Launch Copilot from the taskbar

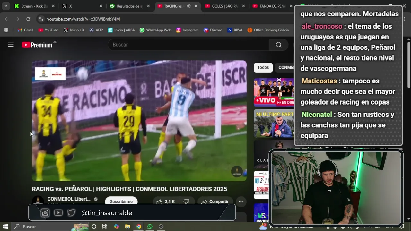(116, 227)
